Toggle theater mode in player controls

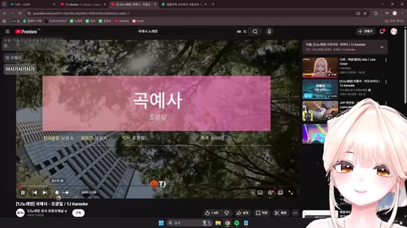pos(280,193)
